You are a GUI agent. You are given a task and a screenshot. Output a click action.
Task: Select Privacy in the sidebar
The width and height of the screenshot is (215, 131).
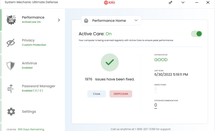(33, 43)
